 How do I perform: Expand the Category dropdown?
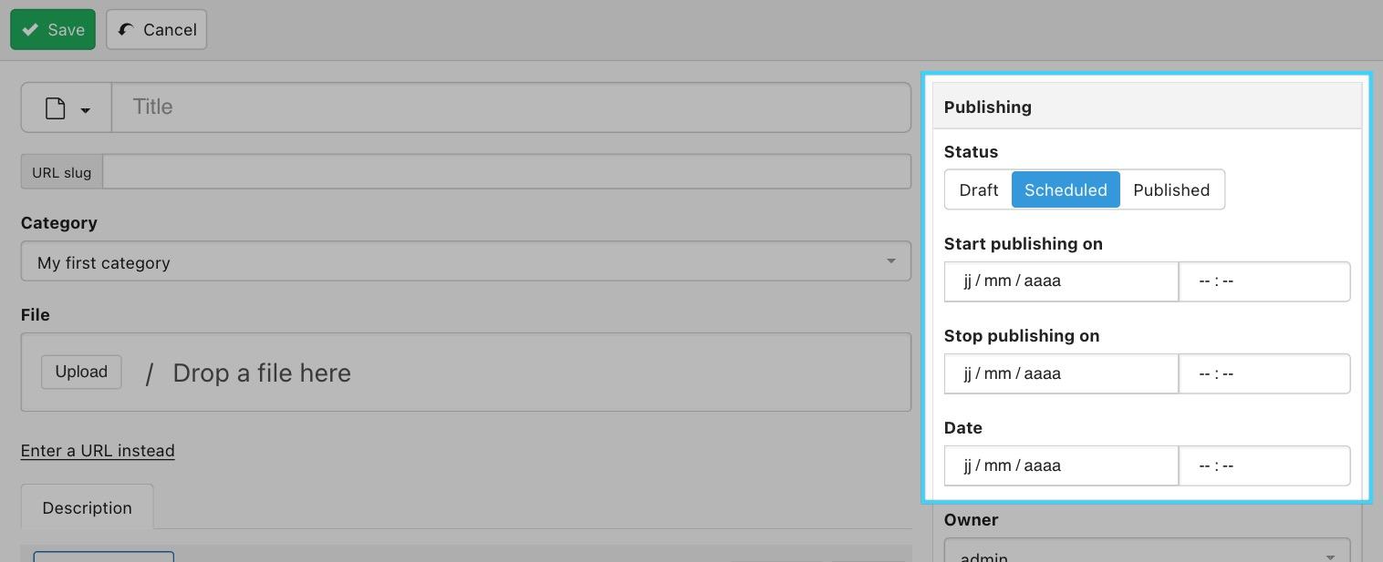pyautogui.click(x=465, y=262)
